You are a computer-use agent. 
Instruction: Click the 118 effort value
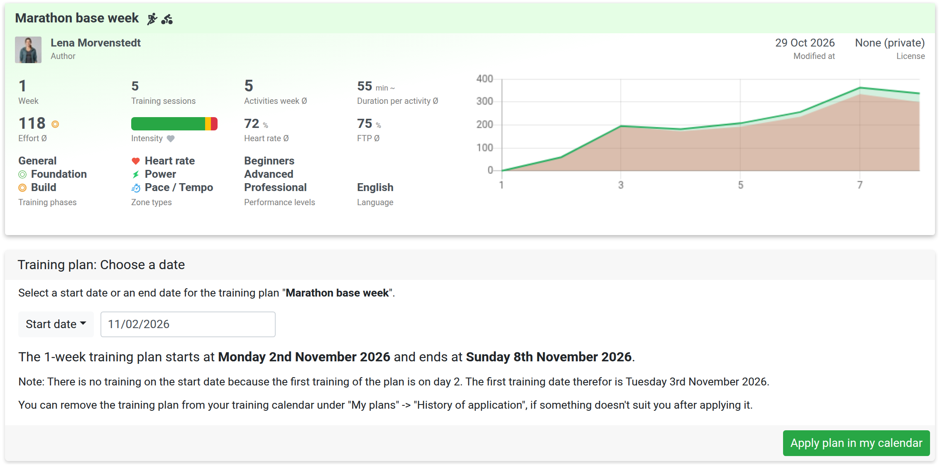(x=32, y=123)
